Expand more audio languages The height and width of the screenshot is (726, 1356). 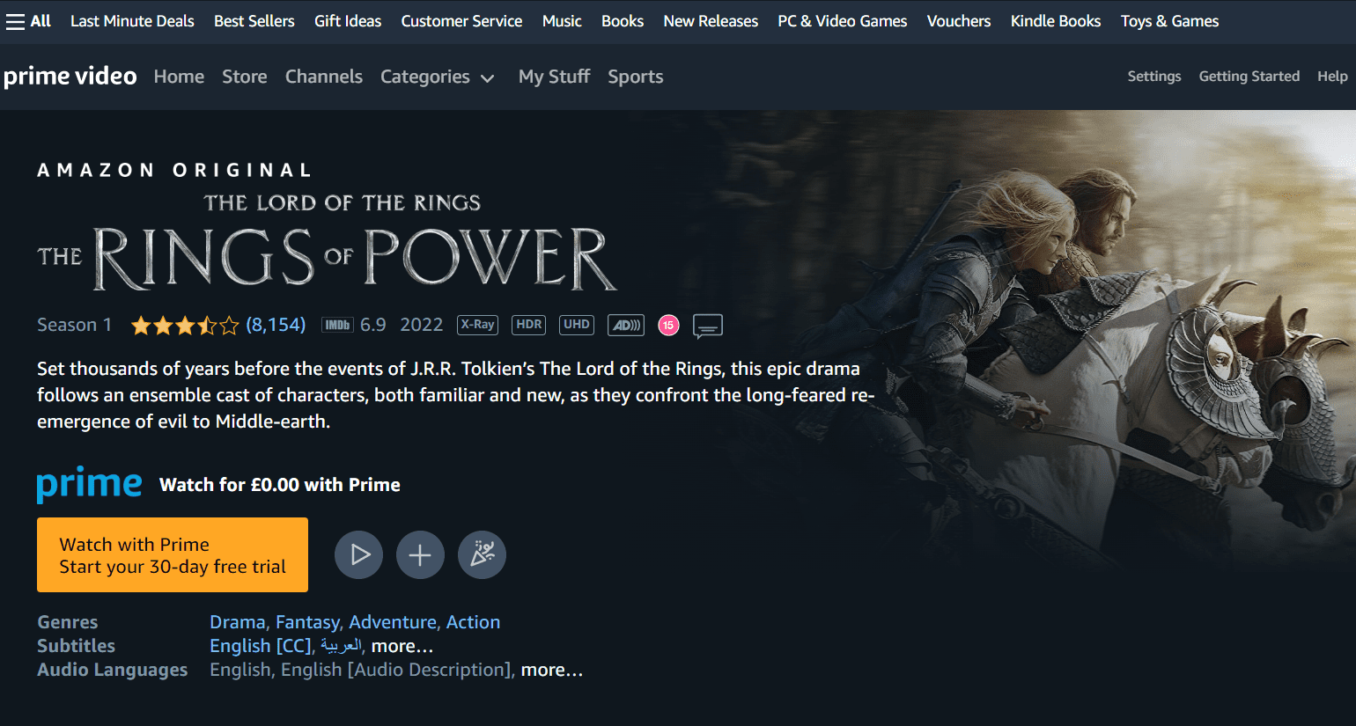(552, 670)
